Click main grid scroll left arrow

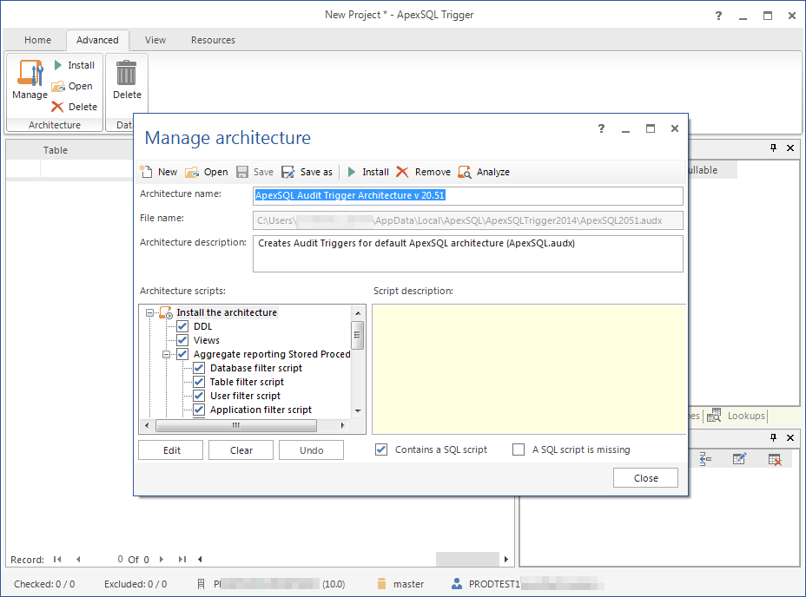(200, 559)
